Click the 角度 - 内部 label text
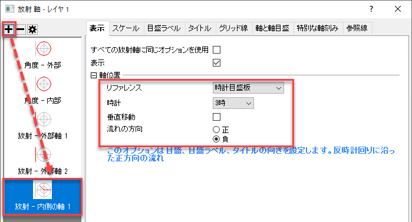This screenshot has width=412, height=222. pos(42,101)
